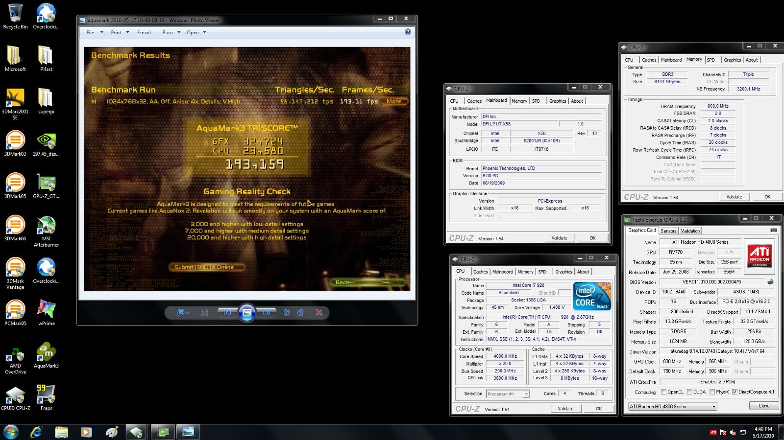The width and height of the screenshot is (784, 440).
Task: Click OK in CPU-Z Mainboard window
Action: pyautogui.click(x=592, y=238)
